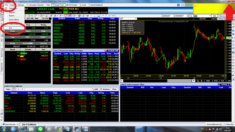Image resolution: width=235 pixels, height=132 pixels.
Task: Set chart range to 5 D
Action: tap(222, 81)
